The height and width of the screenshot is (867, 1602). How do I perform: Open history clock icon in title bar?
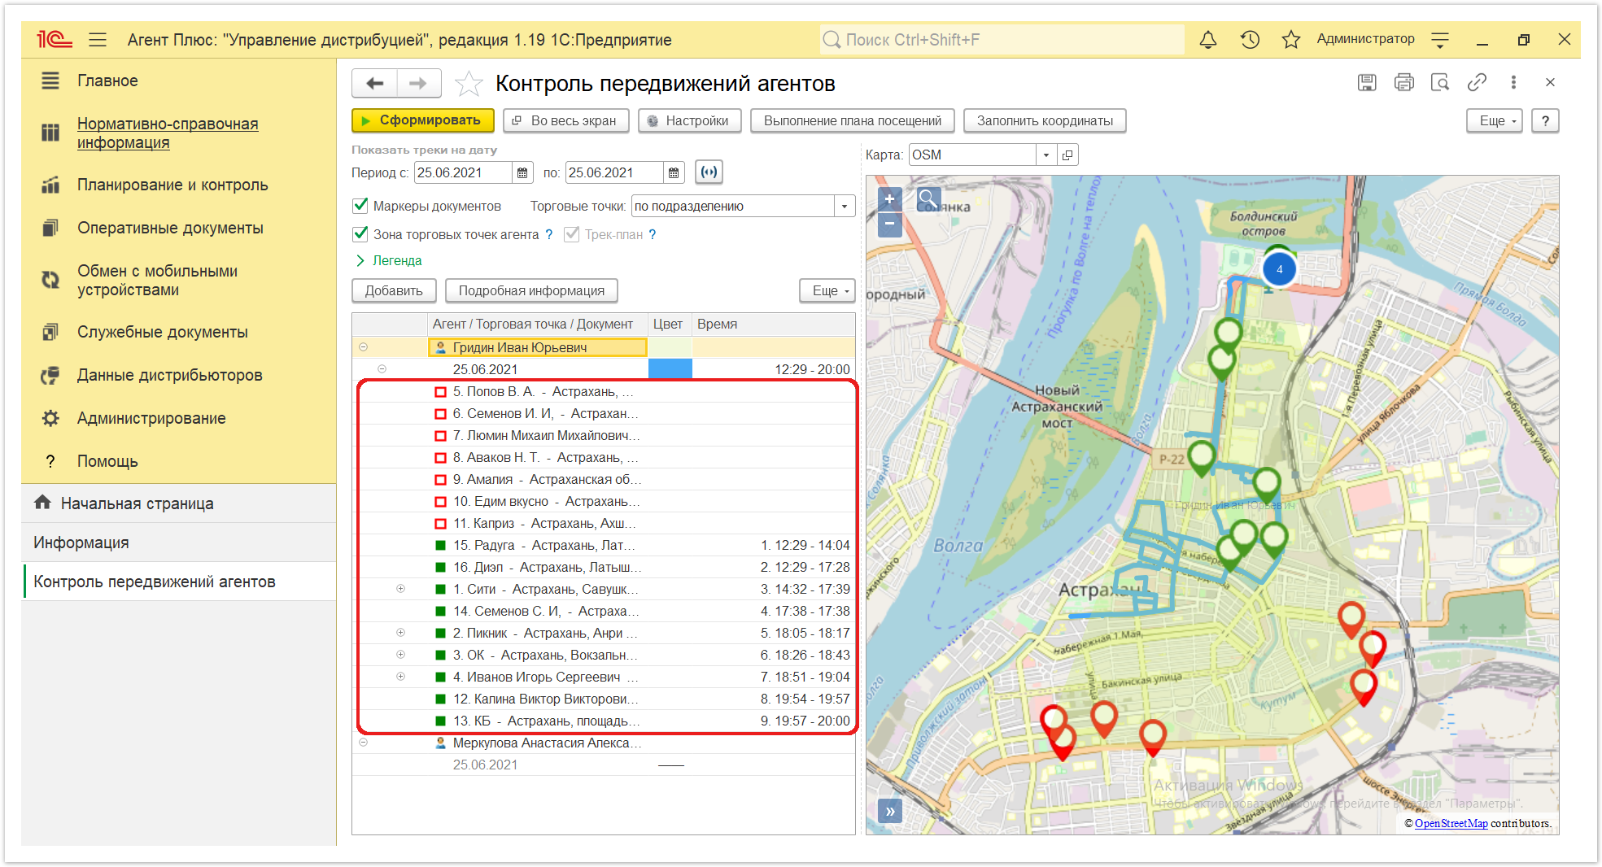(x=1250, y=39)
